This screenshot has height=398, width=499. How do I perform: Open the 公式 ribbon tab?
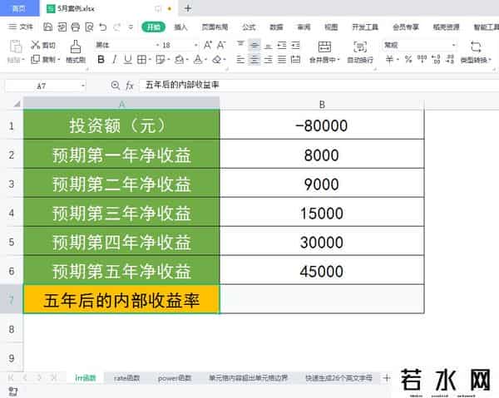pos(249,27)
